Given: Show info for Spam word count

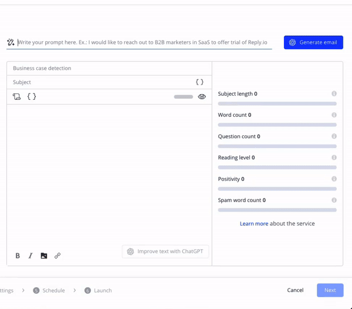Looking at the screenshot, I should (x=334, y=200).
